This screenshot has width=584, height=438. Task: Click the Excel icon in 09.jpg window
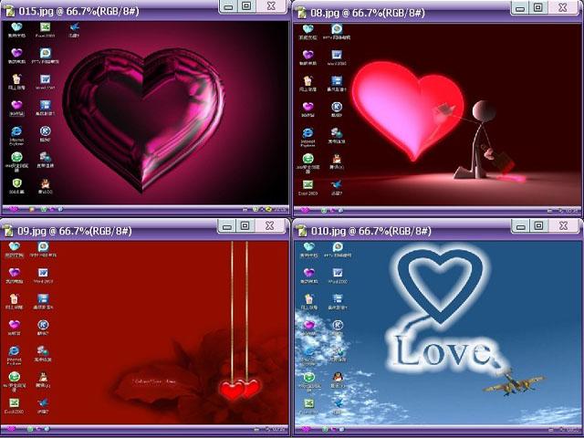click(15, 402)
